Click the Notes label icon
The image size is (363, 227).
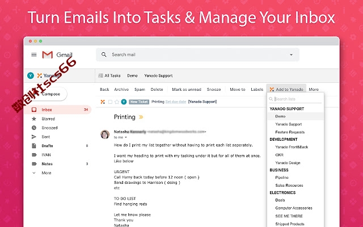click(x=34, y=164)
